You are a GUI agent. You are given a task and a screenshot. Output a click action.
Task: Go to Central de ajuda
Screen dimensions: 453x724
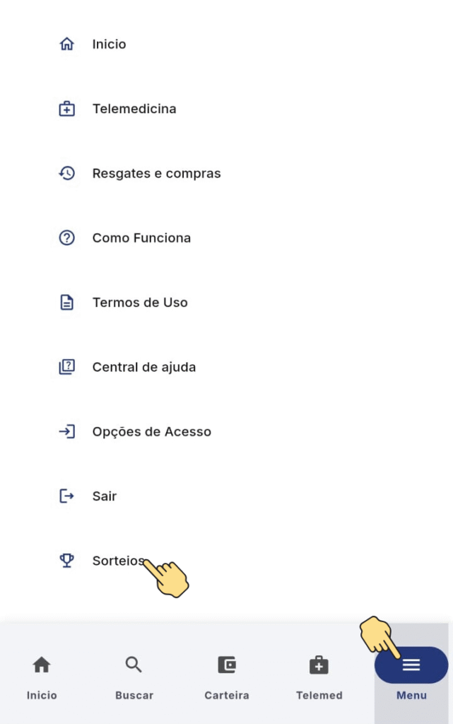144,367
